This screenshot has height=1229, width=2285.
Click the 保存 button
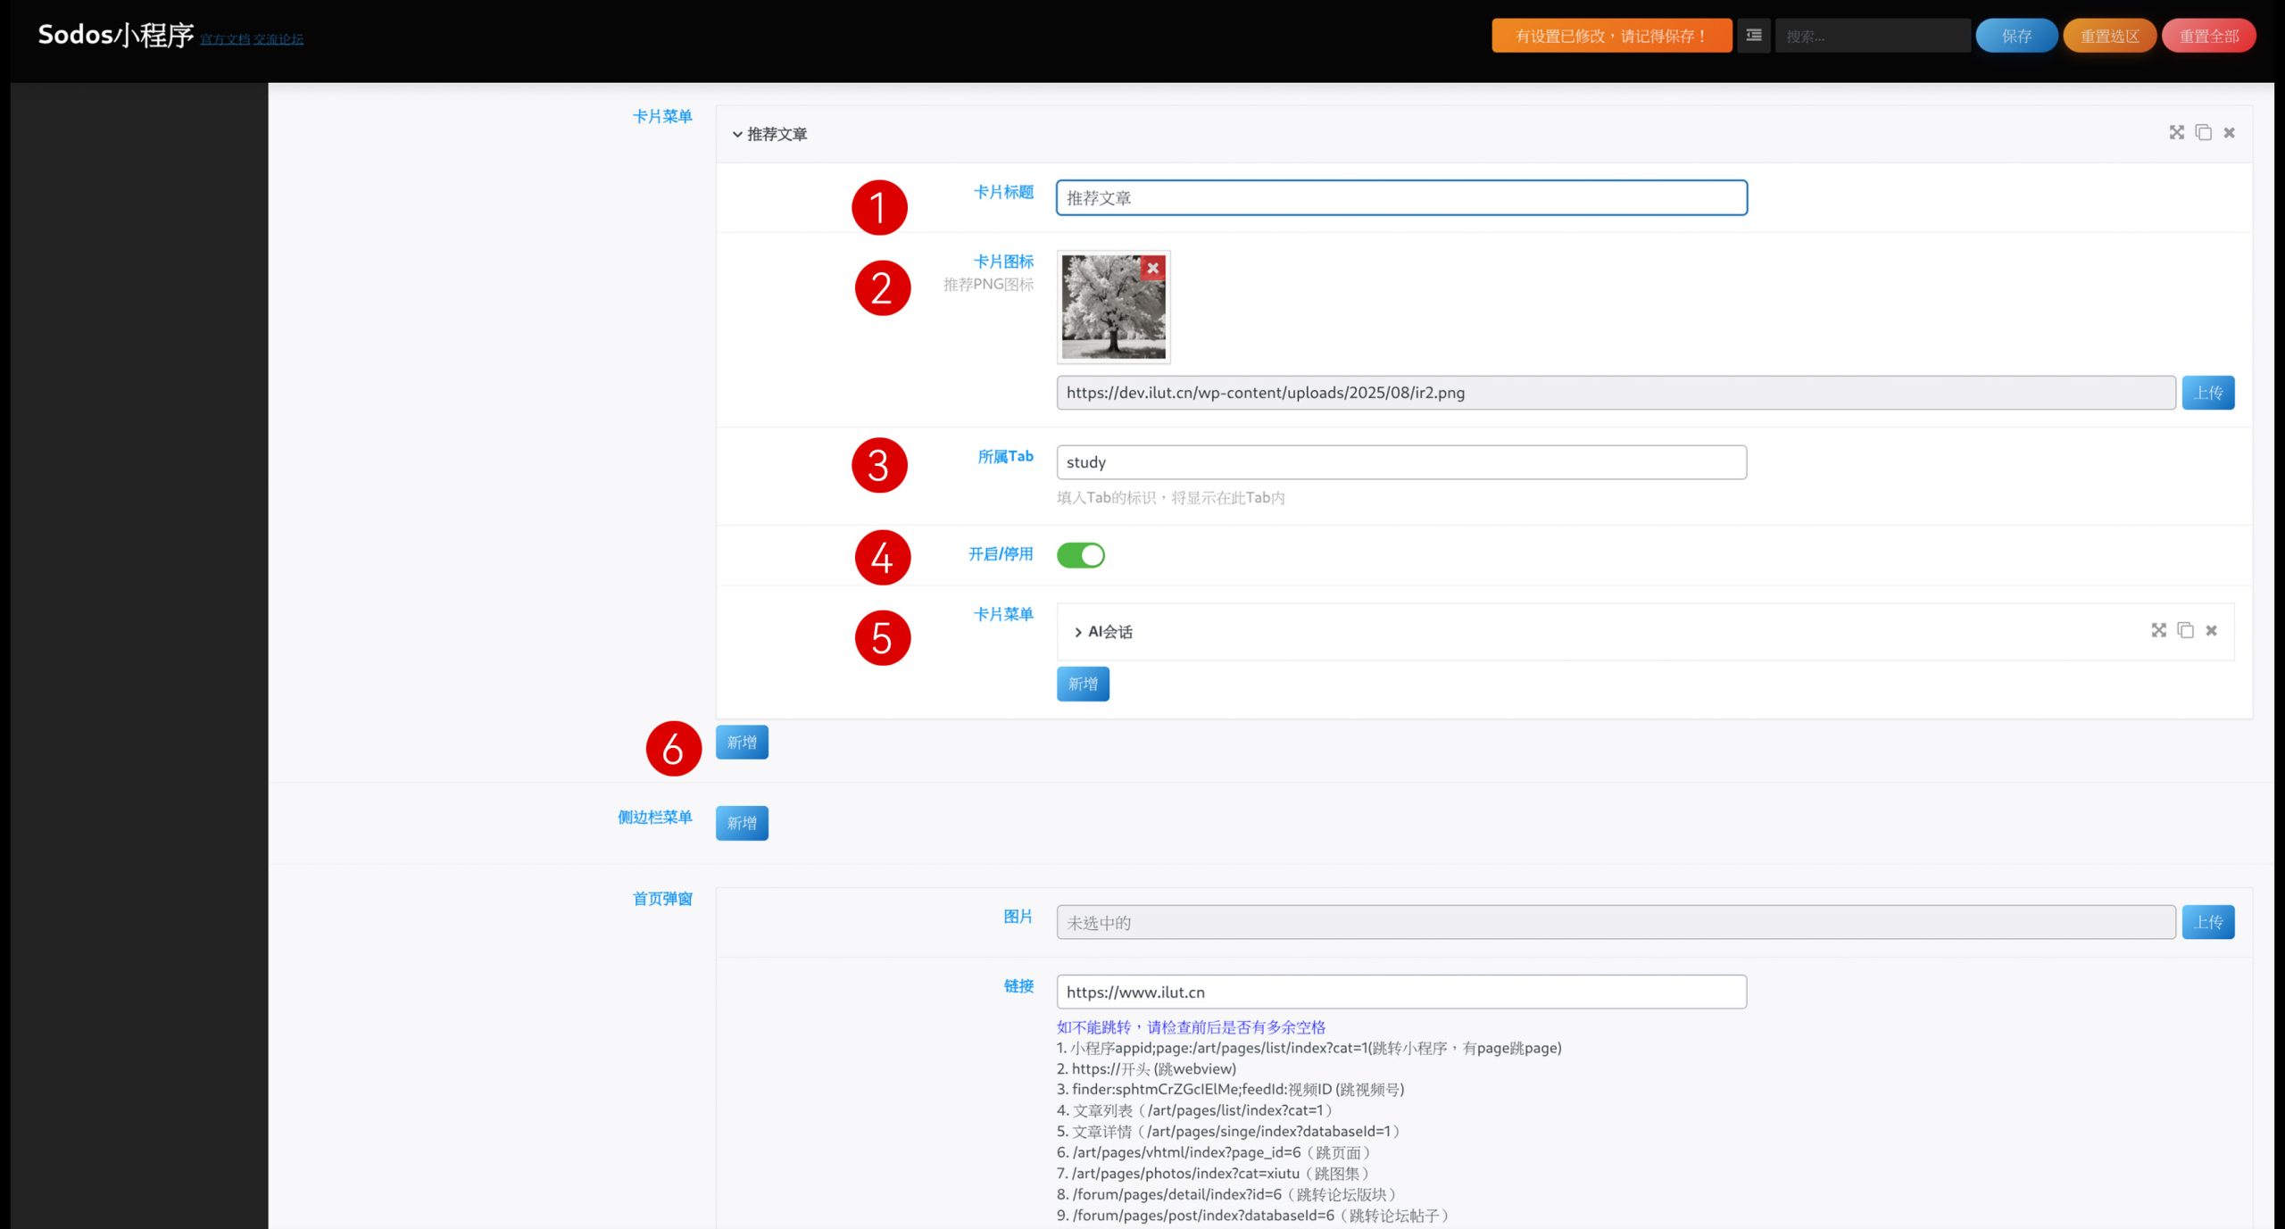(2015, 36)
